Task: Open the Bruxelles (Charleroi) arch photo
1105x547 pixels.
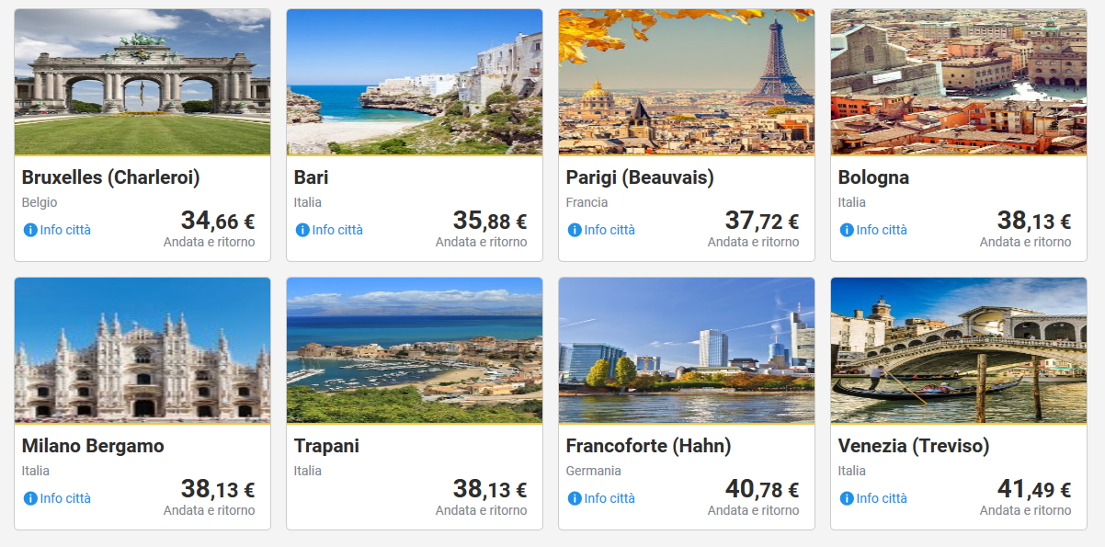Action: pos(142,82)
